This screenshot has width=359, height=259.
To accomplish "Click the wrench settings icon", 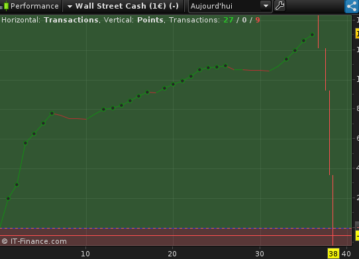I will coord(280,6).
